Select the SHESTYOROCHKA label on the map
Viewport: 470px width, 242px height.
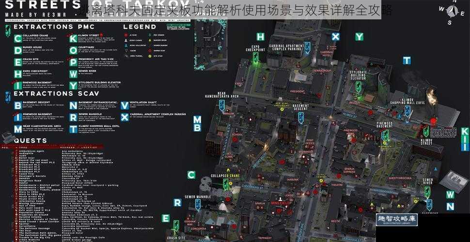[400, 178]
